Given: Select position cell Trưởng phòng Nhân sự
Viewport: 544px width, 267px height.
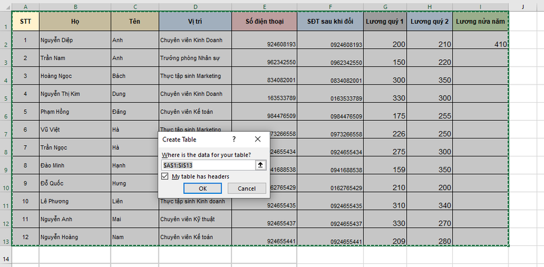Looking at the screenshot, I should [x=195, y=58].
